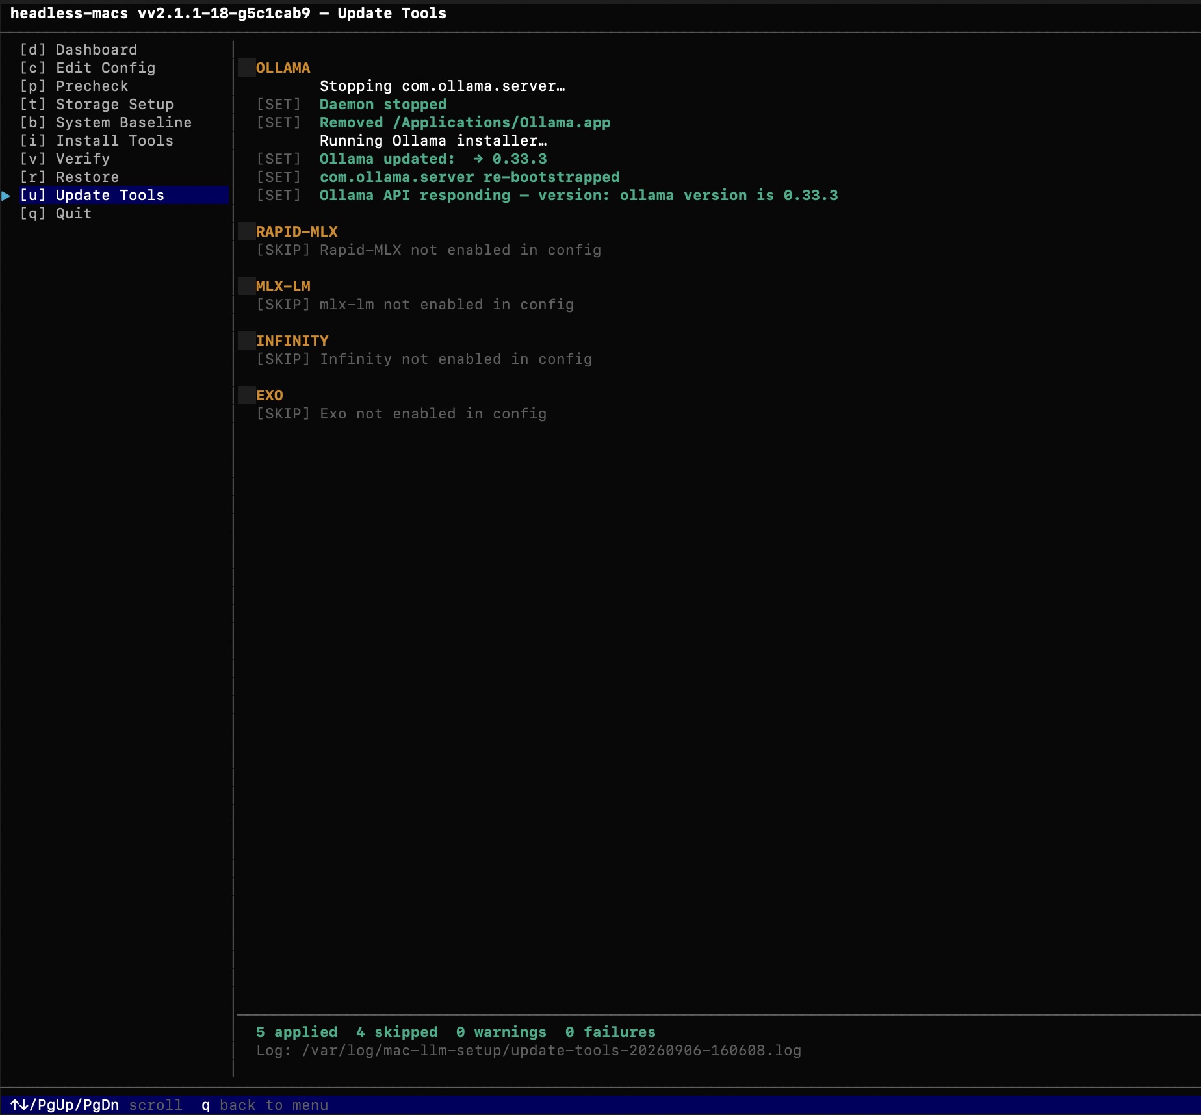Click the '4 skipped' summary count
Image resolution: width=1201 pixels, height=1115 pixels.
[x=396, y=1032]
